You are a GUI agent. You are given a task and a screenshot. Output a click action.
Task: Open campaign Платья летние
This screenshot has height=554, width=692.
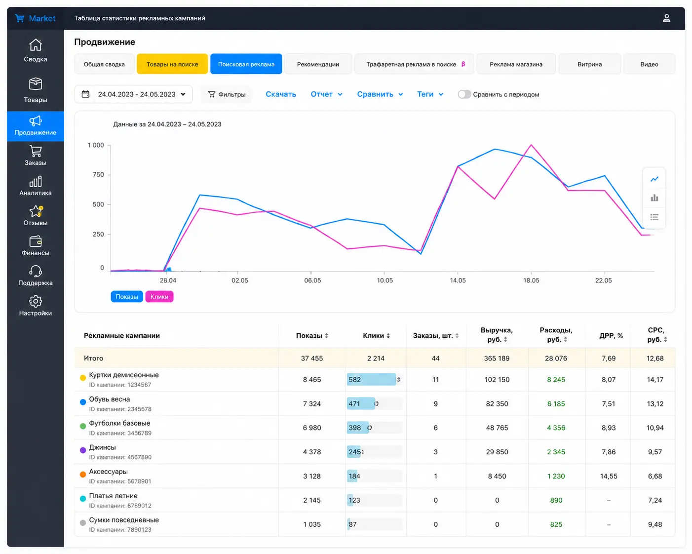114,496
